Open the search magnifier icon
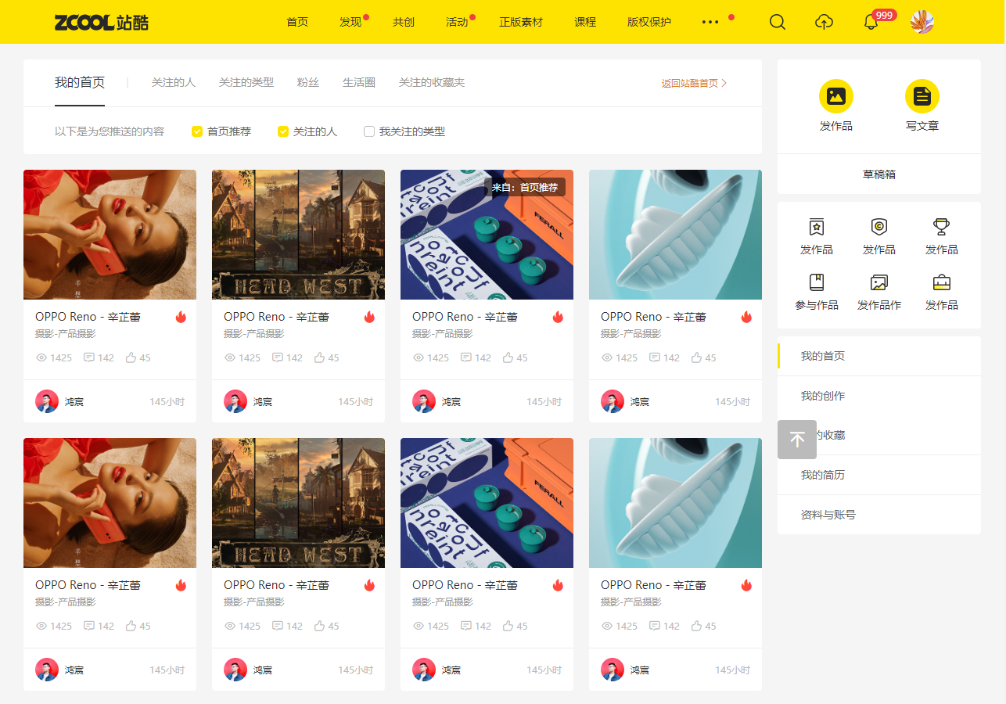This screenshot has width=1006, height=704. pos(777,22)
